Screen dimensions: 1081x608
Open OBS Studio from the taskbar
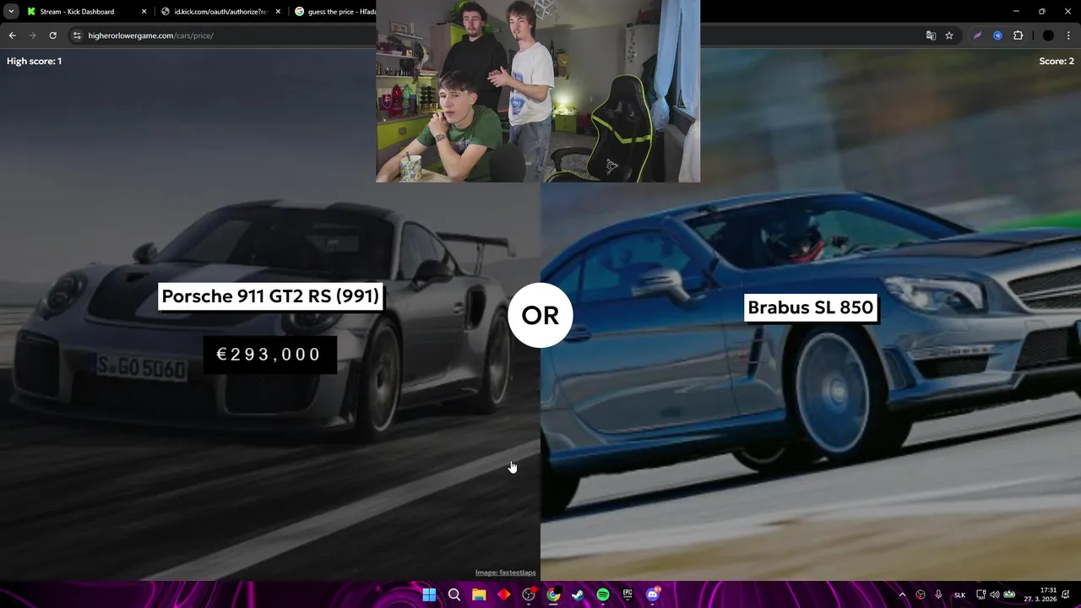[x=529, y=594]
